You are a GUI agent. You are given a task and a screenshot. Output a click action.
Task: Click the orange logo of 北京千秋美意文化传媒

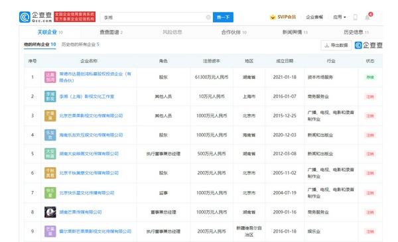click(x=50, y=173)
